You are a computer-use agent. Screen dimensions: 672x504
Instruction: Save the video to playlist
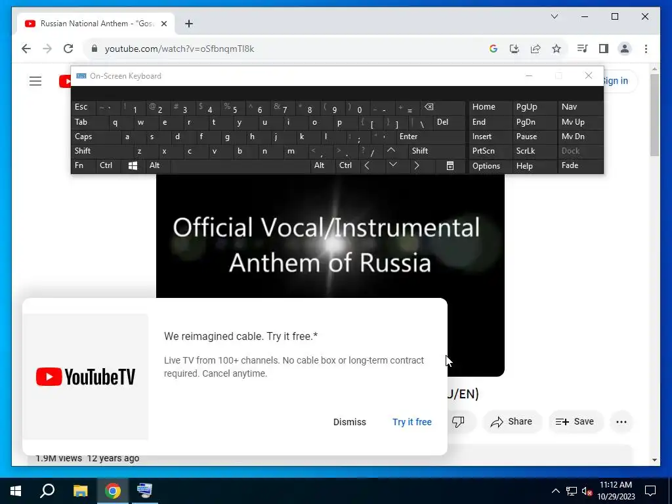click(x=575, y=422)
